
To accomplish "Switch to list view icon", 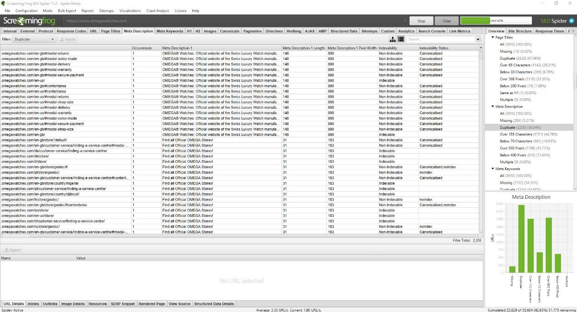I will (x=401, y=40).
